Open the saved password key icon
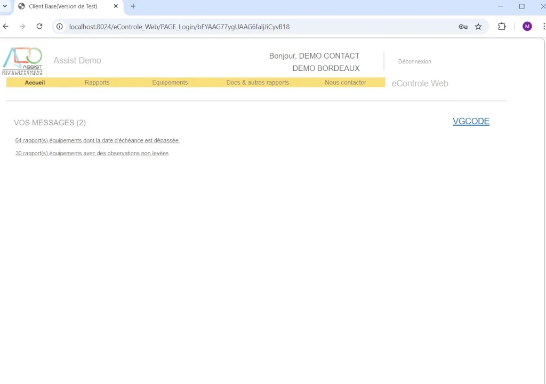The width and height of the screenshot is (546, 384). tap(463, 27)
